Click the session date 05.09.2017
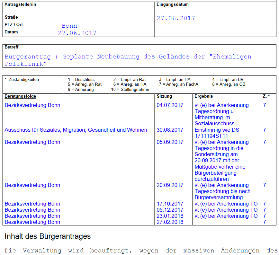The width and height of the screenshot is (279, 255). (170, 142)
